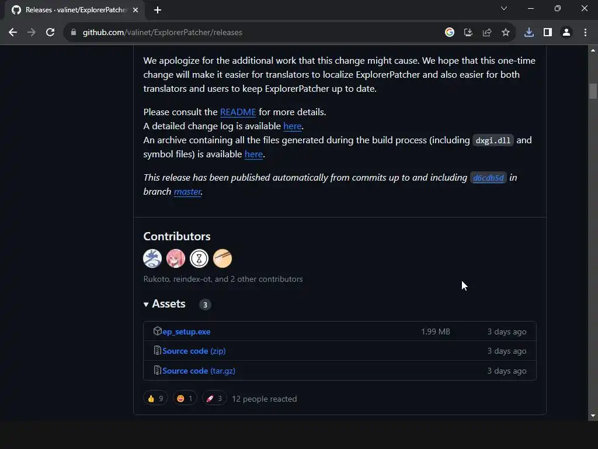This screenshot has height=449, width=598.
Task: Select the Releases ExplorerPatcher tab
Action: (x=74, y=10)
